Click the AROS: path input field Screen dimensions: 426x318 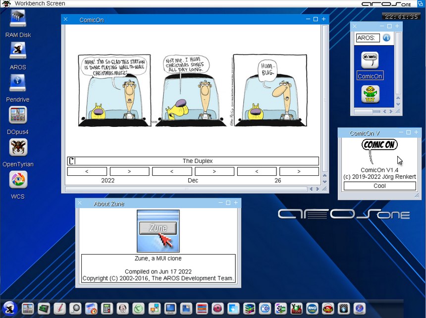tap(368, 38)
